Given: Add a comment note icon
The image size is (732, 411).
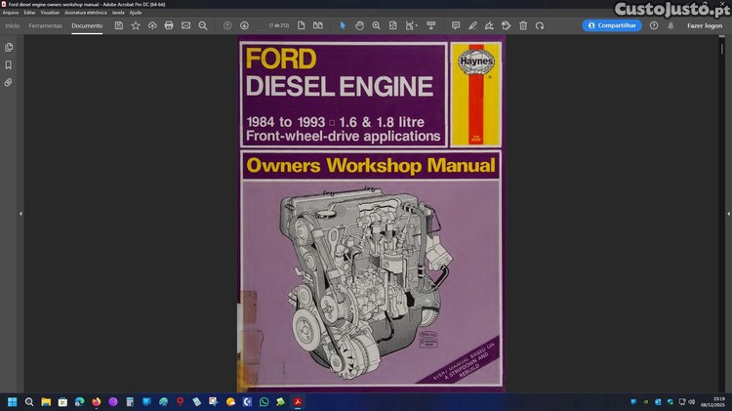Looking at the screenshot, I should (x=456, y=25).
